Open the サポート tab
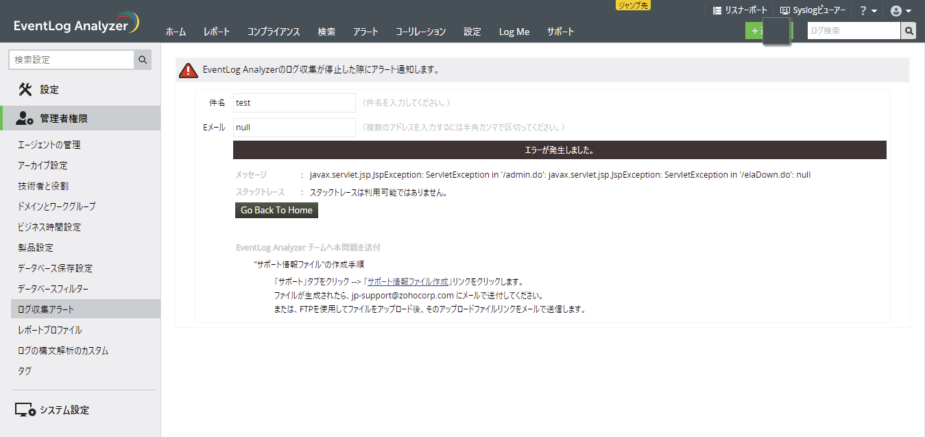925x437 pixels. pos(560,32)
